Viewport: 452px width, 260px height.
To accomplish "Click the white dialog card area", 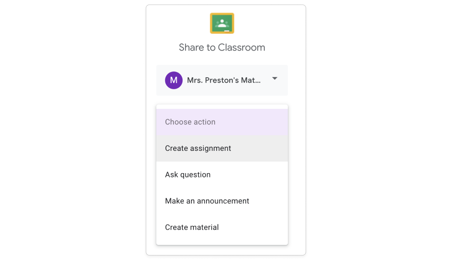I will (226, 60).
